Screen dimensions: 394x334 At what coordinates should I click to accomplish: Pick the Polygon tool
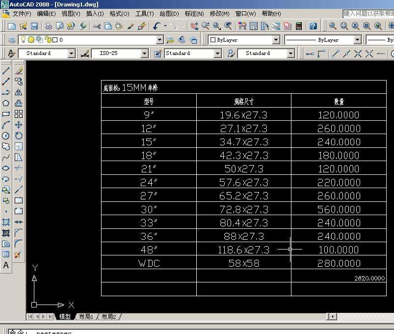[x=6, y=103]
